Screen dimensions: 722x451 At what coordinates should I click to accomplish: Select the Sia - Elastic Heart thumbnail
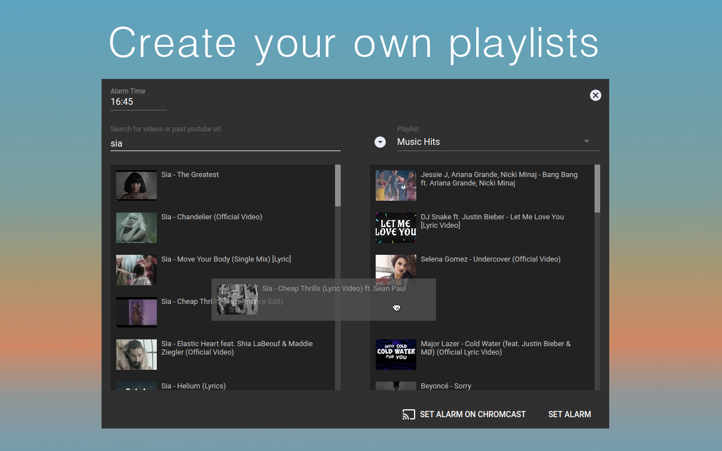[137, 355]
